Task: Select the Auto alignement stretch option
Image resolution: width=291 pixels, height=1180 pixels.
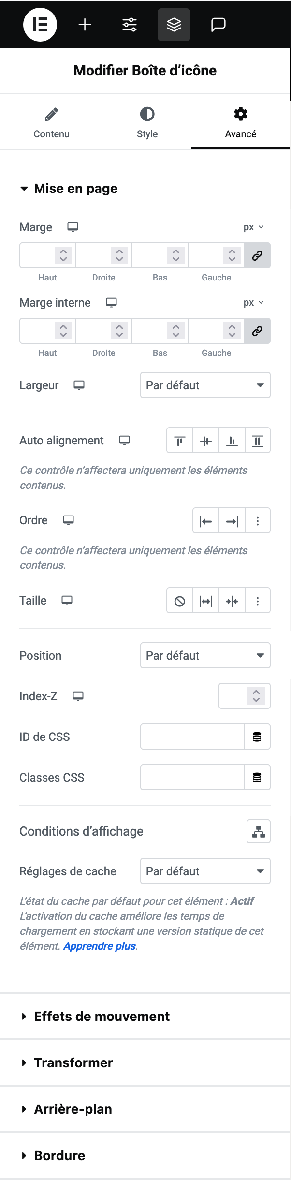Action: point(258,441)
